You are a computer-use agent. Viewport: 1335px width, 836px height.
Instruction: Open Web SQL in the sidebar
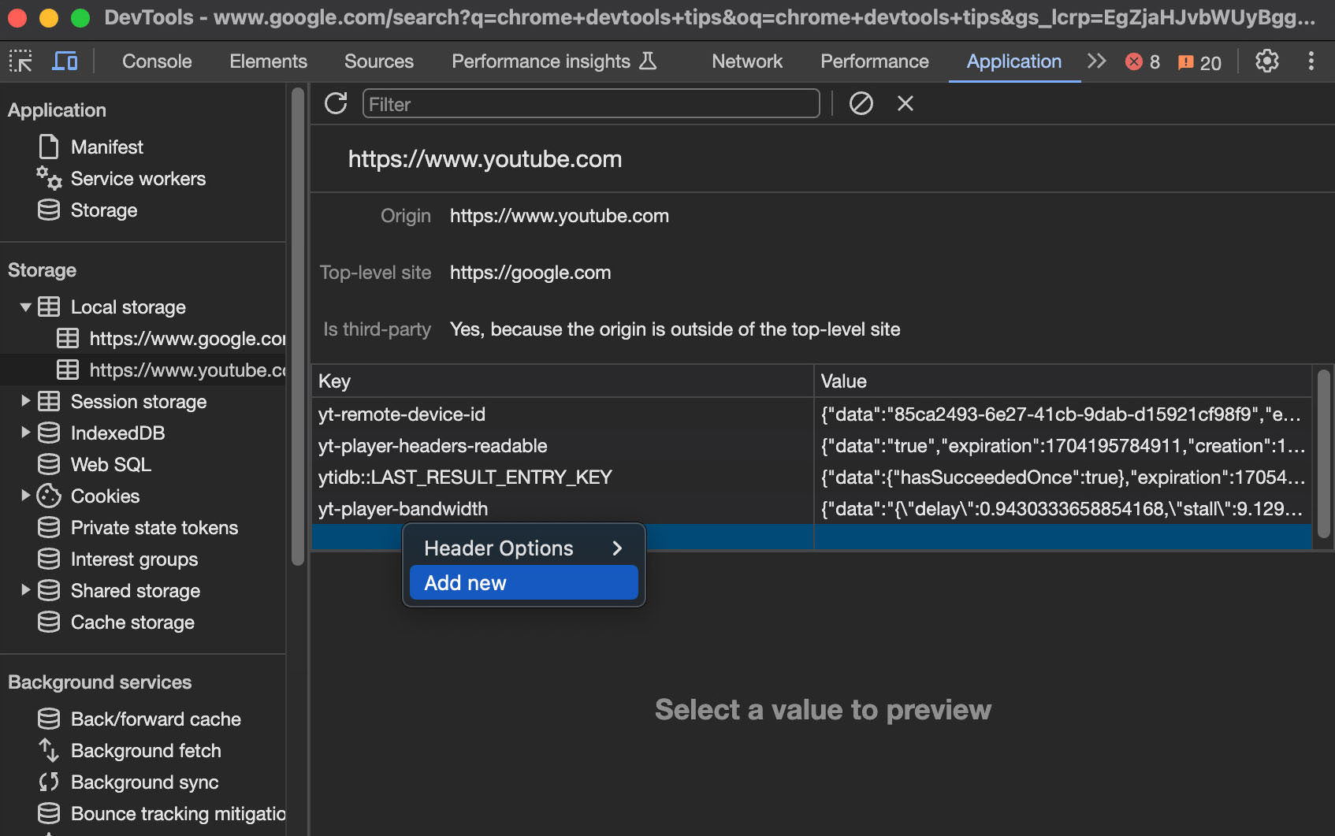click(x=111, y=464)
